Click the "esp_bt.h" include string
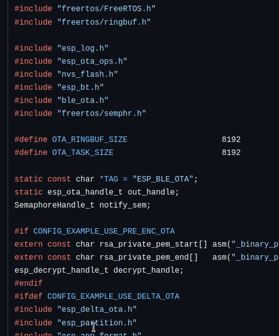 click(80, 87)
